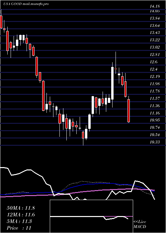Click the '12MA : 11.6' indicator text
Screen dimensions: 166x233
[21, 215]
